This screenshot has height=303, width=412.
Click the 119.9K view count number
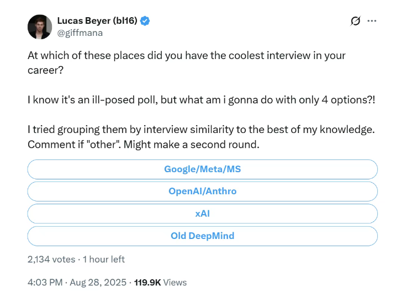(147, 283)
